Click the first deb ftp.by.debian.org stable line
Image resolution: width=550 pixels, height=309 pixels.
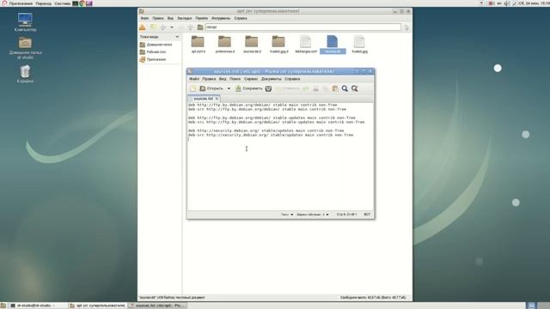click(262, 105)
